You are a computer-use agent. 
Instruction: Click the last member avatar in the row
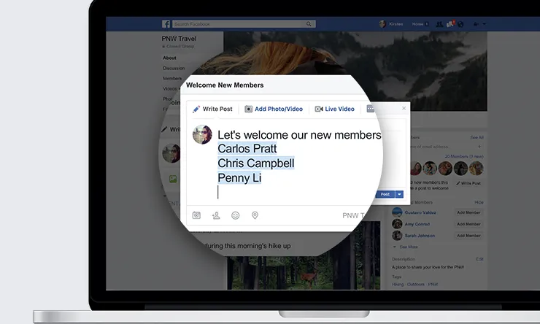click(x=477, y=169)
